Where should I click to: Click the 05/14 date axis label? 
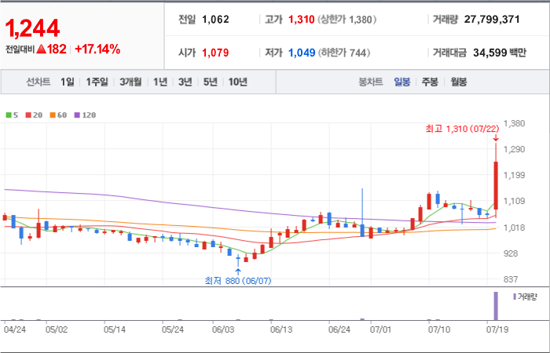pos(115,330)
